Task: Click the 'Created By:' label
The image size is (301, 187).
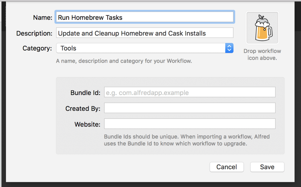Action: click(83, 109)
